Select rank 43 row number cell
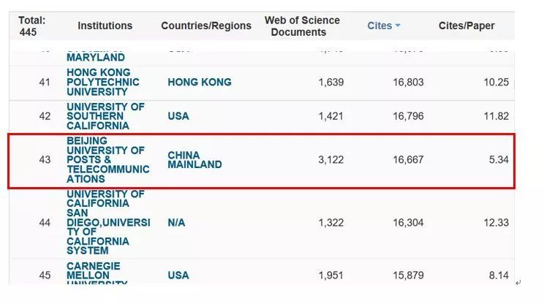The width and height of the screenshot is (544, 304). pyautogui.click(x=45, y=159)
